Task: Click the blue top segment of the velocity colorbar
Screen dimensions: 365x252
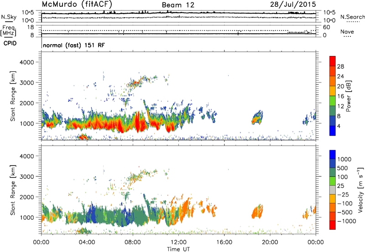Action: click(x=333, y=155)
